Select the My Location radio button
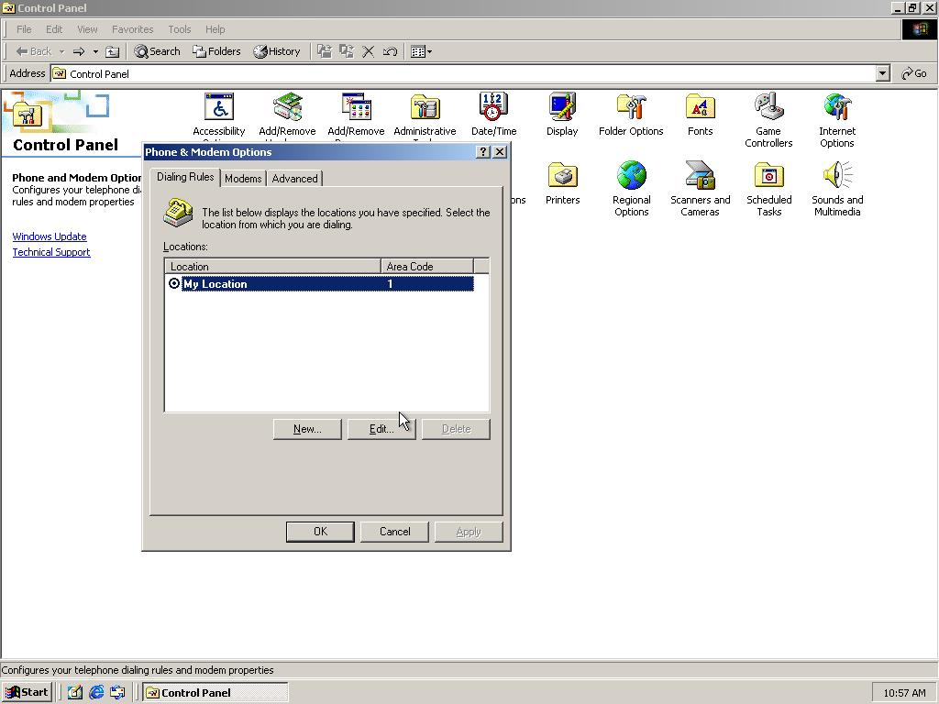This screenshot has height=704, width=939. pyautogui.click(x=174, y=284)
